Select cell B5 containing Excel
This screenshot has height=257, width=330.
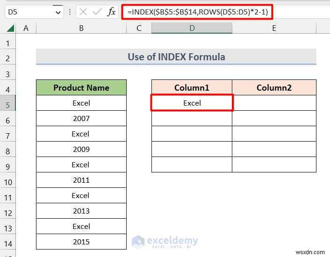[81, 103]
